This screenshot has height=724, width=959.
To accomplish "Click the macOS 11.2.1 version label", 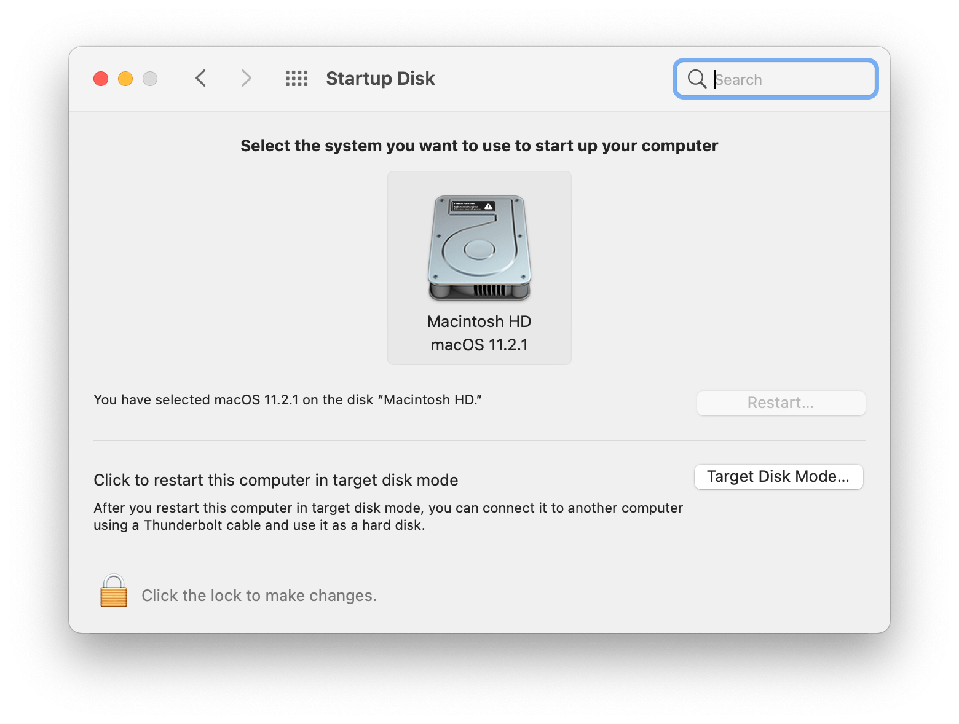I will 479,344.
